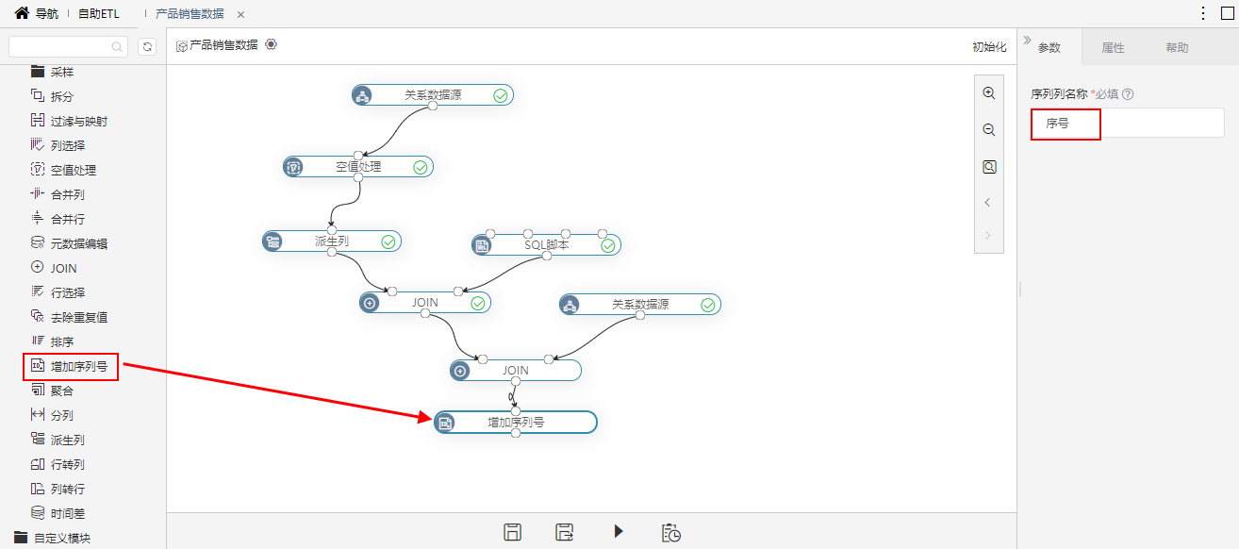Select the 过滤与映射 node in sidebar
Screen dimensions: 1239x549
(x=69, y=121)
